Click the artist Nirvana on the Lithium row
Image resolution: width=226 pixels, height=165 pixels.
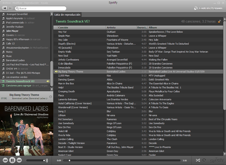tap(111, 115)
